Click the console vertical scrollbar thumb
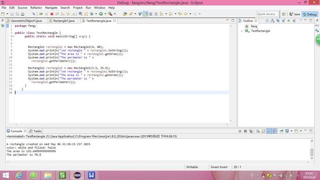The image size is (320, 180). (x=312, y=152)
